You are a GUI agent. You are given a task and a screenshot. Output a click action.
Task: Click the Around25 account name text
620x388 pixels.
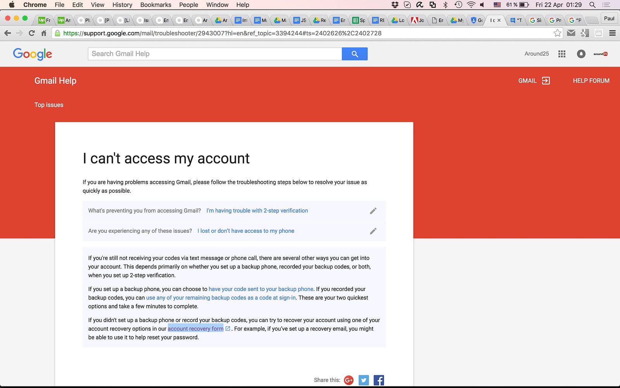tap(537, 54)
